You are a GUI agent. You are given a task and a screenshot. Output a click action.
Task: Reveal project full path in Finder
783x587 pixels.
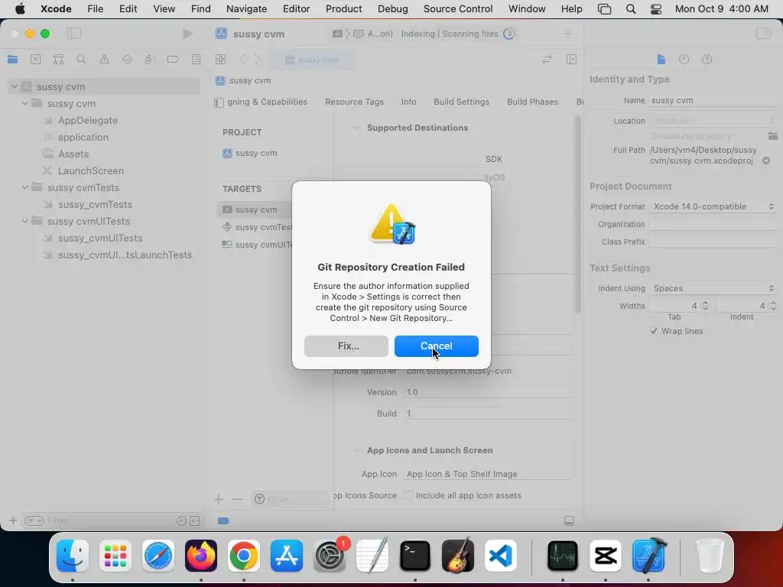coord(766,161)
